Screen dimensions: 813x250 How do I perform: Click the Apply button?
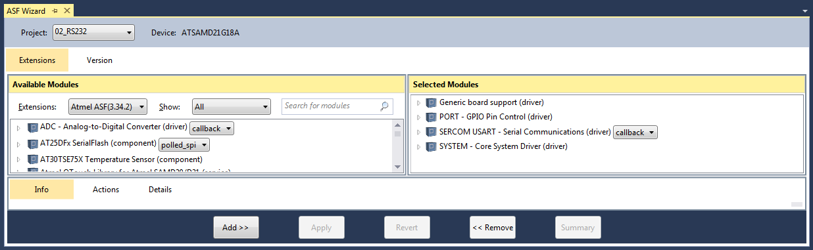(x=321, y=228)
